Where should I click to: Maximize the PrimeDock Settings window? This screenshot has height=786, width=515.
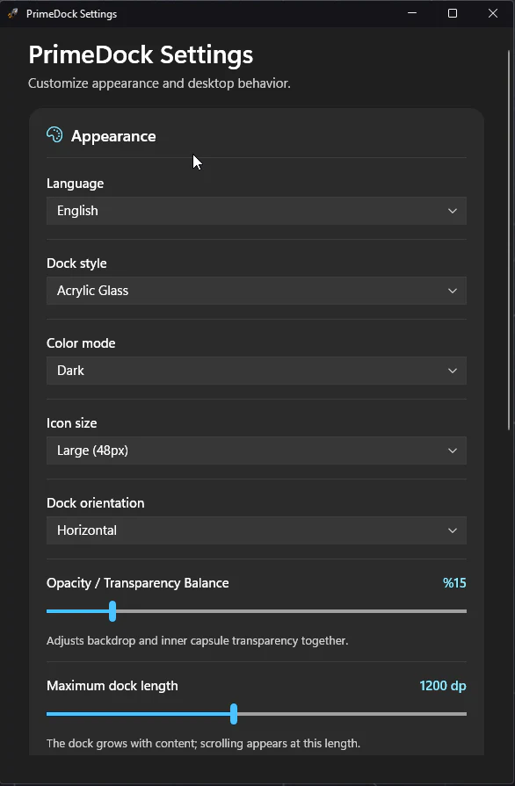pos(453,13)
